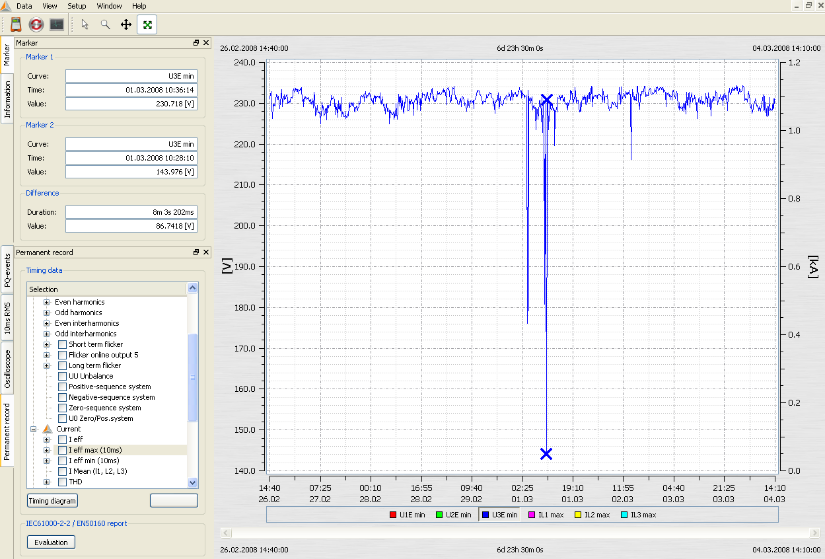Open the View menu

50,6
